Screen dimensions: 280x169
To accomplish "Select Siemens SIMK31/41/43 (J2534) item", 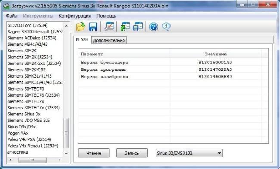I will point(35,82).
